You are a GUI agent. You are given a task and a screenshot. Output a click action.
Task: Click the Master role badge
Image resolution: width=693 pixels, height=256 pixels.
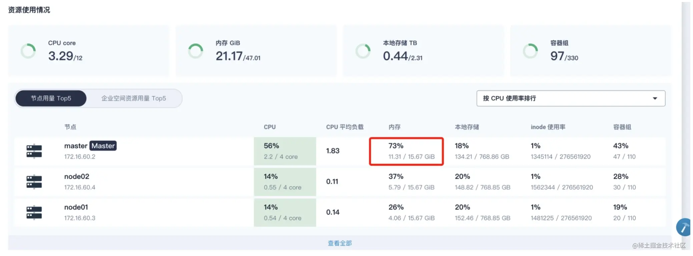click(103, 146)
